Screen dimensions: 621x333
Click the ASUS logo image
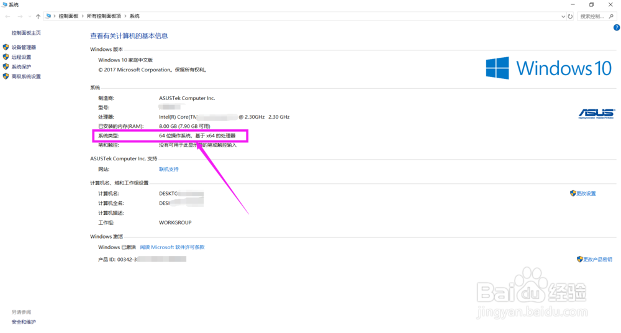[596, 114]
